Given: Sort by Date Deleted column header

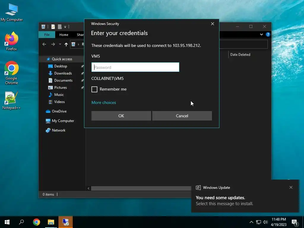Looking at the screenshot, I should coord(240,55).
